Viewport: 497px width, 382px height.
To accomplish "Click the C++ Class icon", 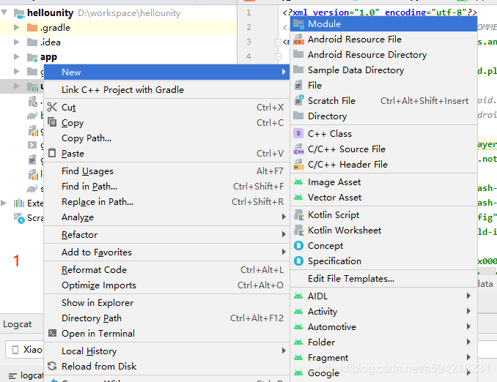I will [x=298, y=133].
